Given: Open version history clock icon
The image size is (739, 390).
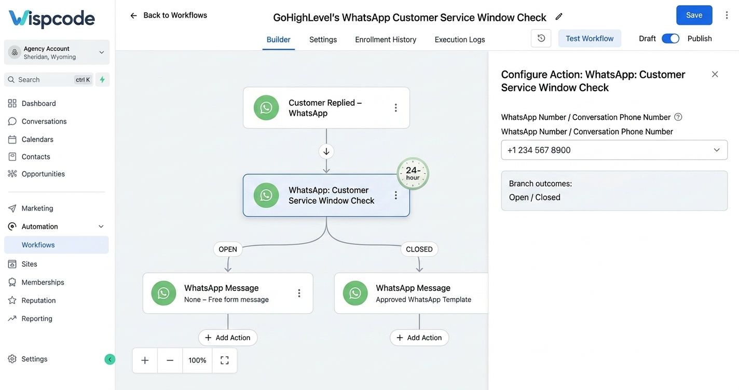Looking at the screenshot, I should (x=541, y=38).
